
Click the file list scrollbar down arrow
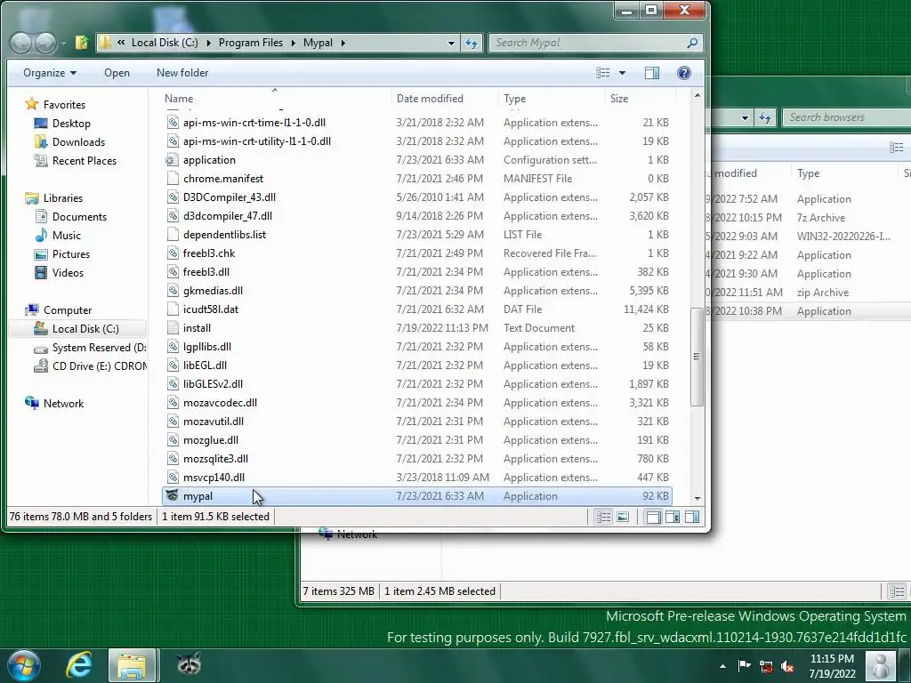697,498
